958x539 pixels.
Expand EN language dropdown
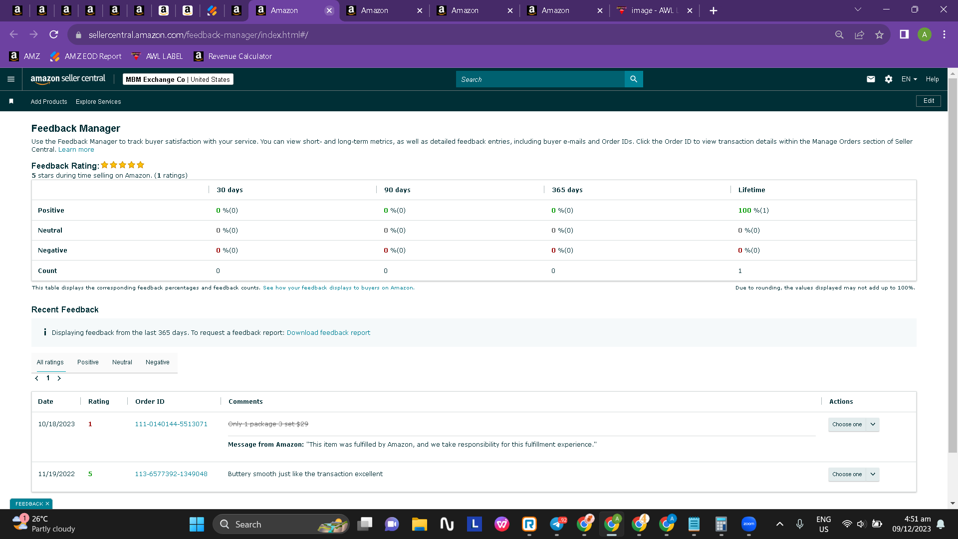coord(909,79)
